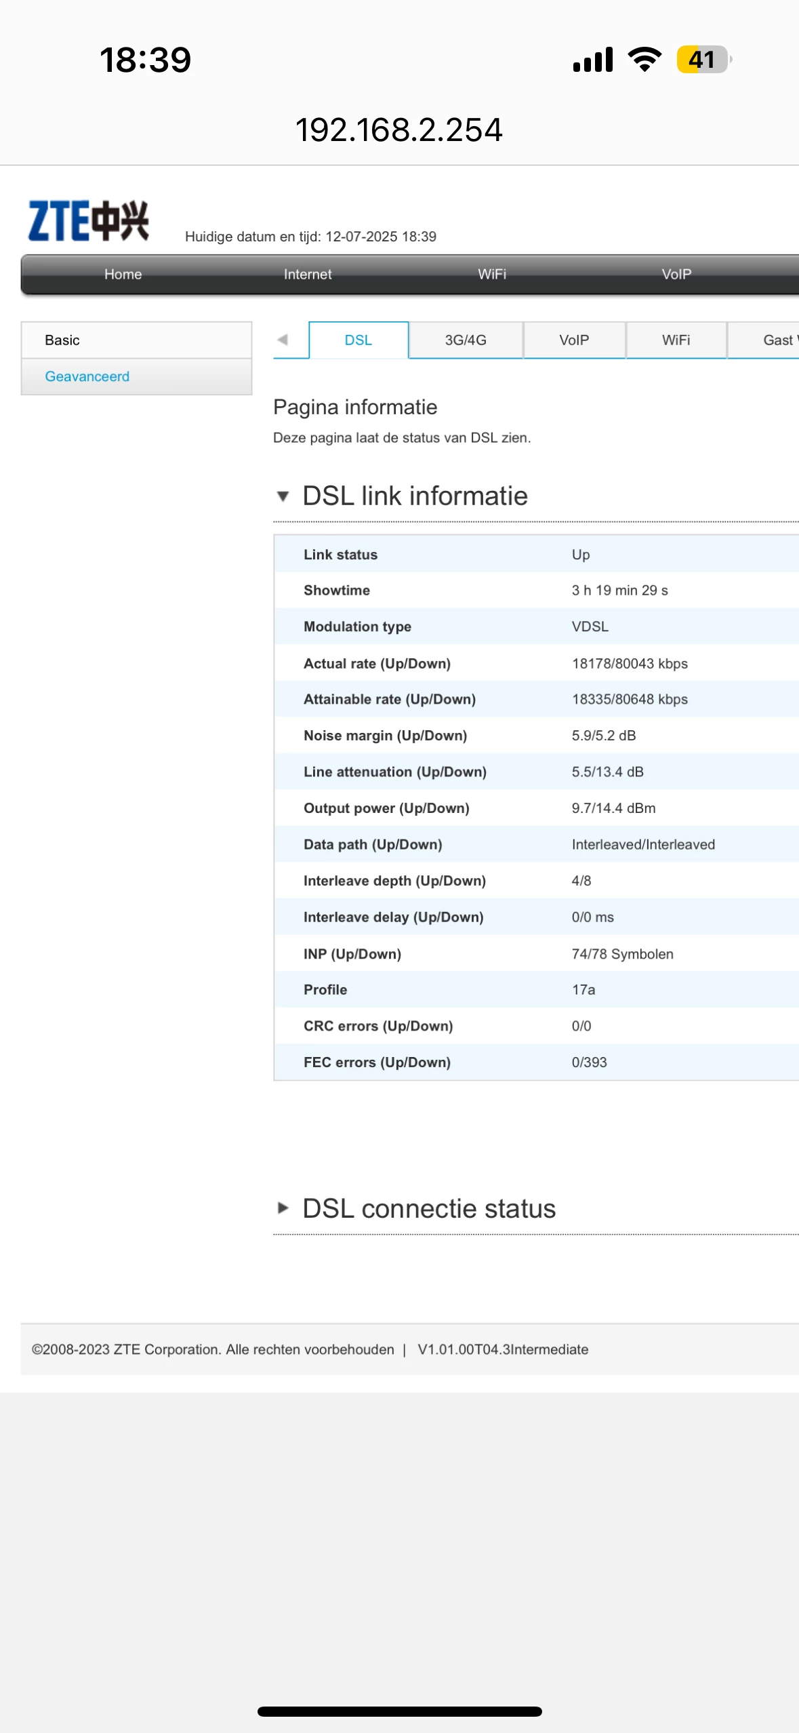
Task: Switch to the 3G/4G tab
Action: (466, 340)
